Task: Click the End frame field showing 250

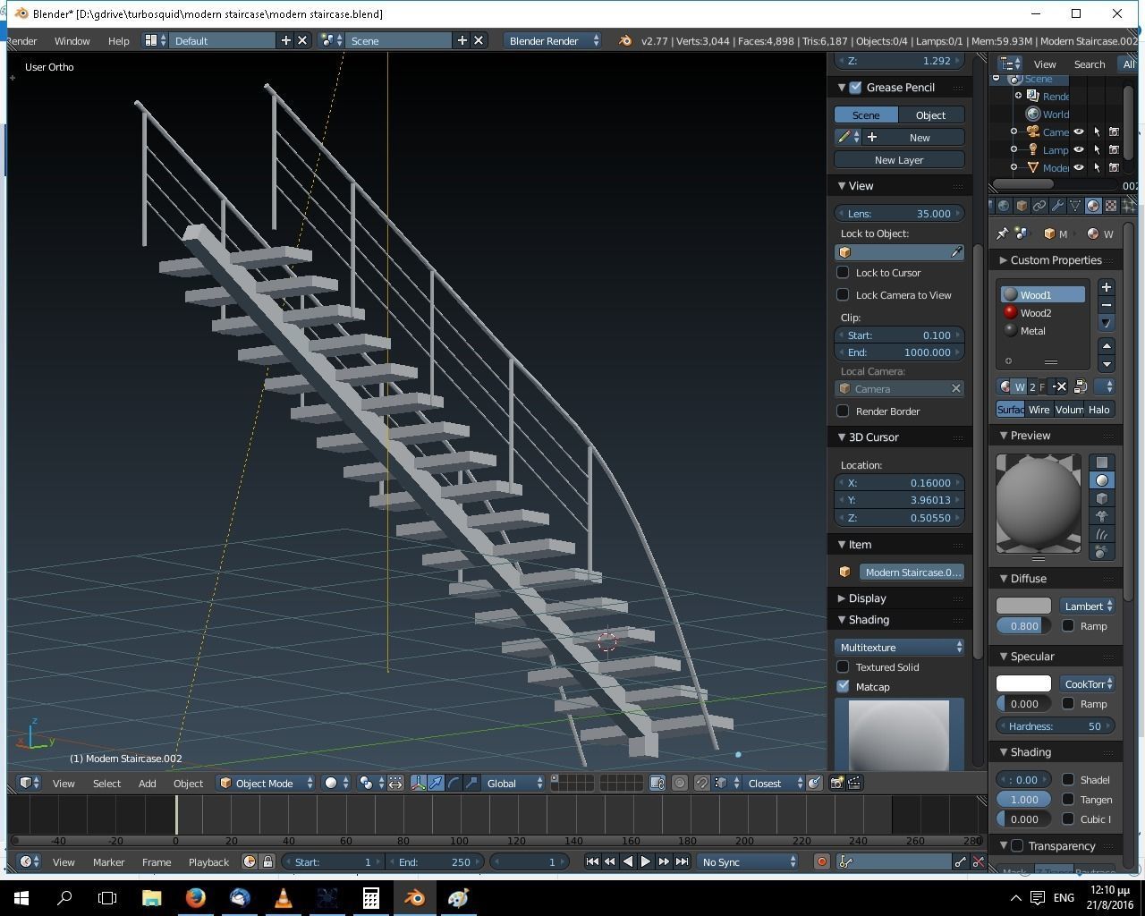Action: (438, 861)
